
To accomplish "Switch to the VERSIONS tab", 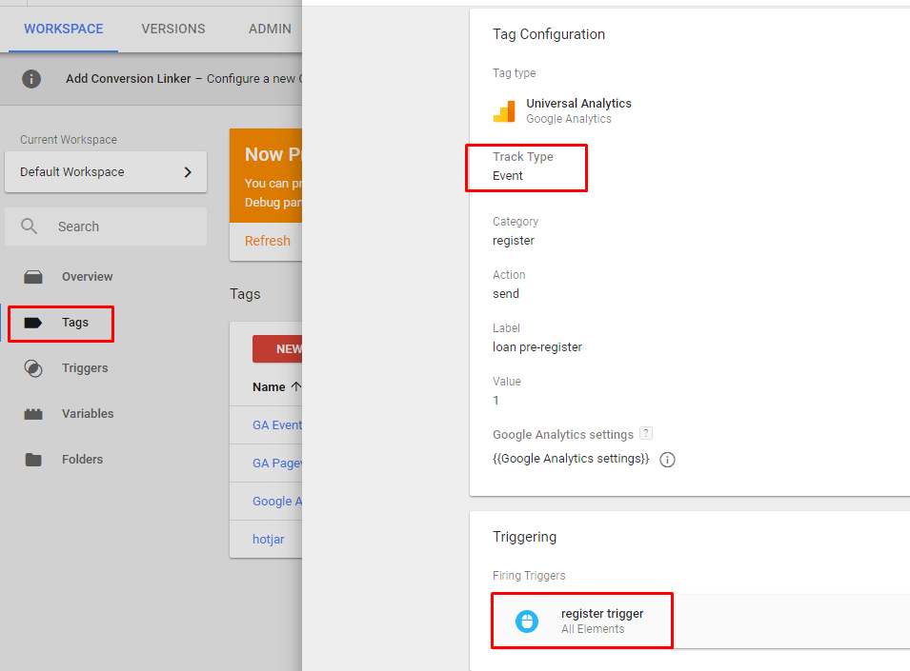I will 173,29.
